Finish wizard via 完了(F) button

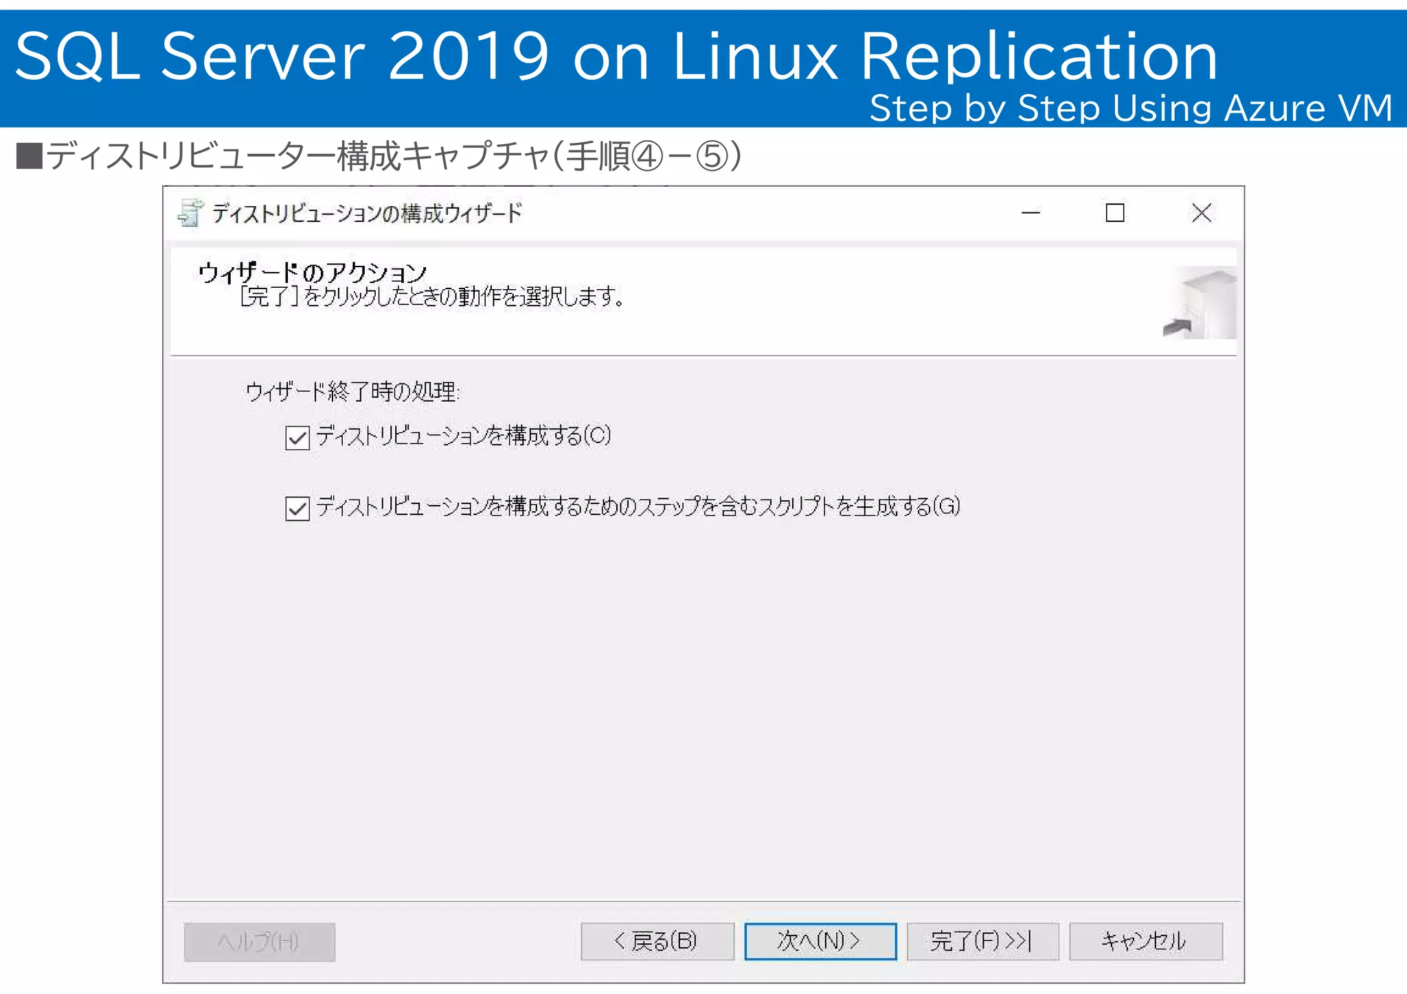pos(982,940)
